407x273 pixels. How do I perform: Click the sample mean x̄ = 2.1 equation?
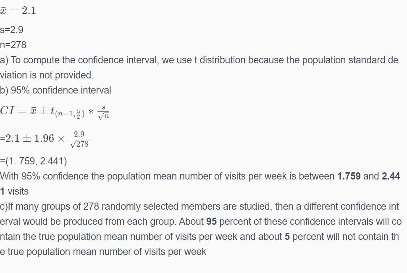18,11
